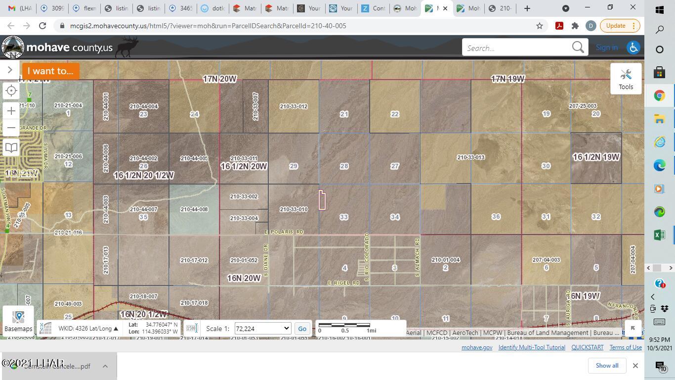Go back to the previous page
The width and height of the screenshot is (675, 380).
11,26
